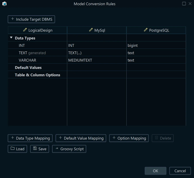Load conversion rules from file
Image resolution: width=194 pixels, height=178 pixels.
[x=17, y=149]
